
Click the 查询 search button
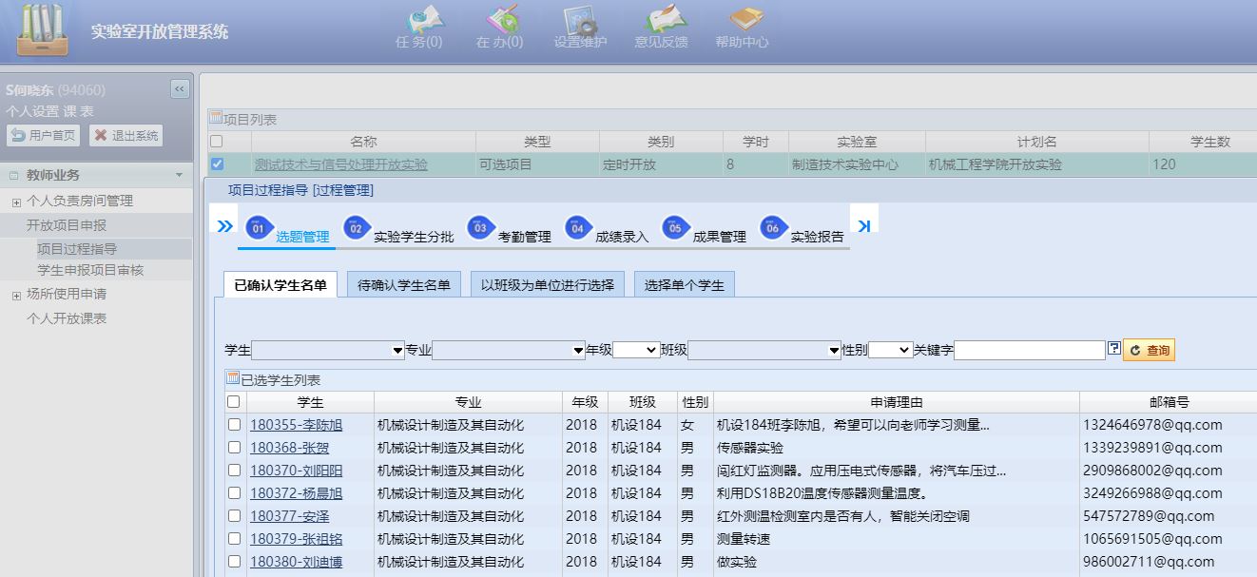click(x=1149, y=351)
